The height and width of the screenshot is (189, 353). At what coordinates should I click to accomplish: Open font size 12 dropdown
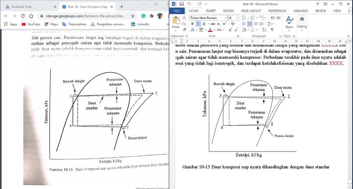(236, 18)
